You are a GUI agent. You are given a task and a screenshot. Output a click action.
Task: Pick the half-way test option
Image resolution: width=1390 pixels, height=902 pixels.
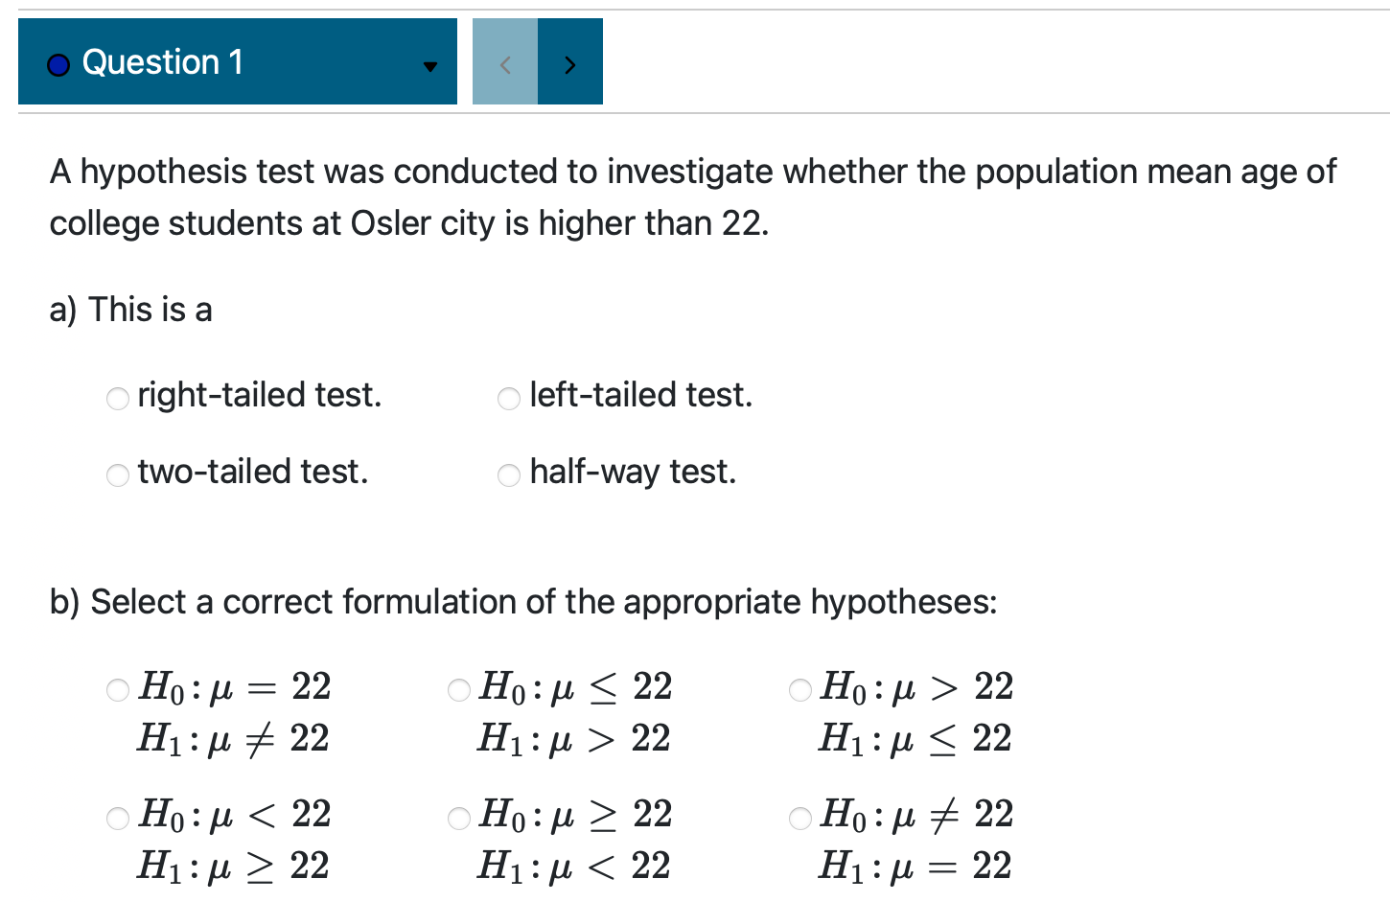508,474
